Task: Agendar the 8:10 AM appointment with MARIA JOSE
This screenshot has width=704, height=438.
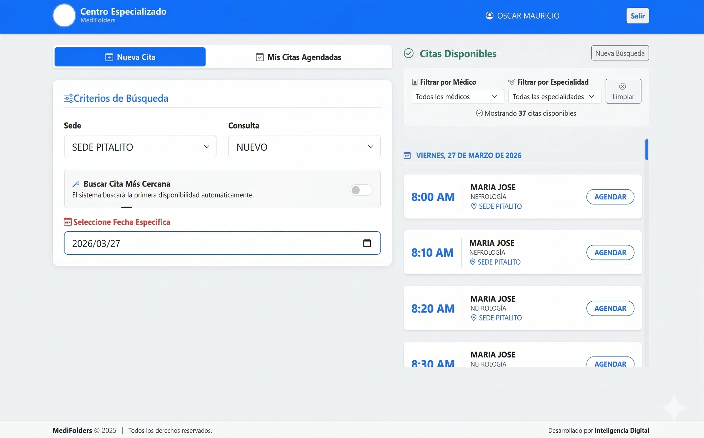Action: click(610, 252)
